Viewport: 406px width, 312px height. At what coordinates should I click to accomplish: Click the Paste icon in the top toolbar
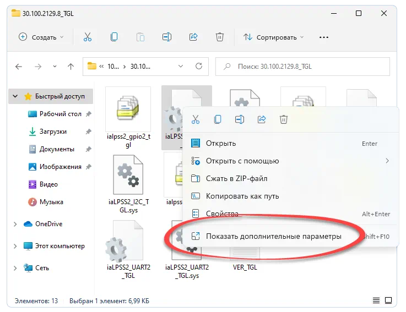(140, 37)
